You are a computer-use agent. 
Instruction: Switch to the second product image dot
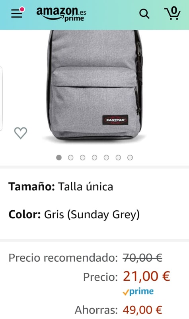coord(70,157)
